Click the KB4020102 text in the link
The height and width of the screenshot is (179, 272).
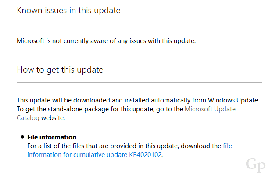pyautogui.click(x=145, y=155)
